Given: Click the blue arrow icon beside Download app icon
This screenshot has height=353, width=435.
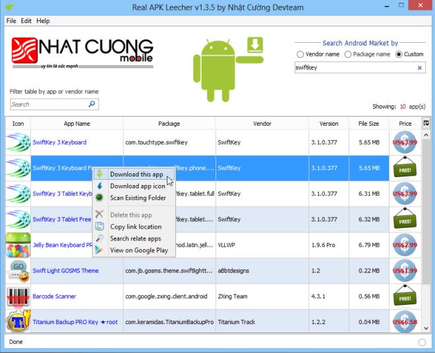Looking at the screenshot, I should click(100, 186).
